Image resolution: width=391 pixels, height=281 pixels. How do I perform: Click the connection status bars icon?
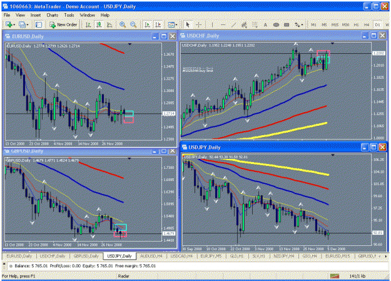pos(335,276)
